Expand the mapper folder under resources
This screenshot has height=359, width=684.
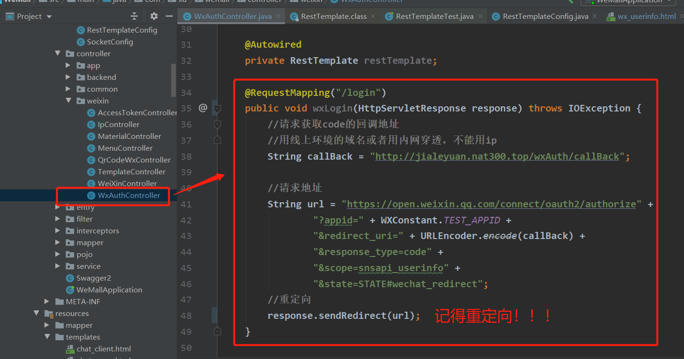coord(47,325)
